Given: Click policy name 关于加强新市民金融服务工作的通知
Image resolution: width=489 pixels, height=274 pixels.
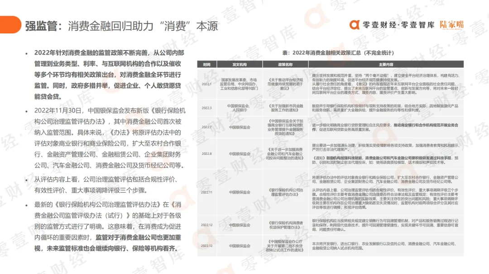Looking at the screenshot, I should pyautogui.click(x=285, y=108).
